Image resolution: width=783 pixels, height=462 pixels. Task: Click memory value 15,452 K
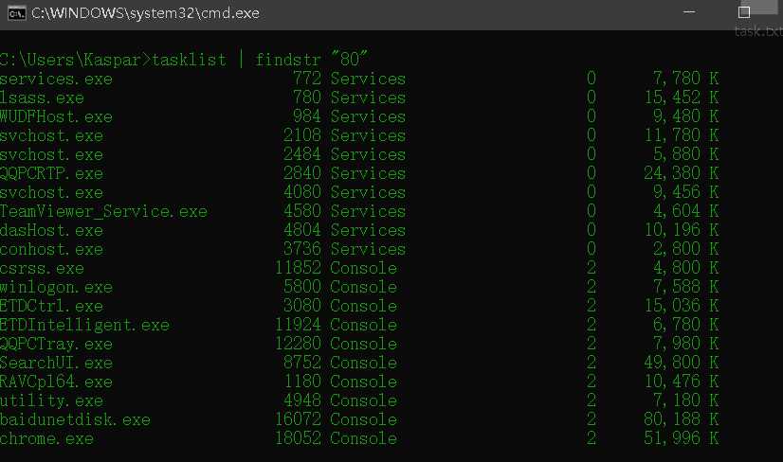(682, 98)
